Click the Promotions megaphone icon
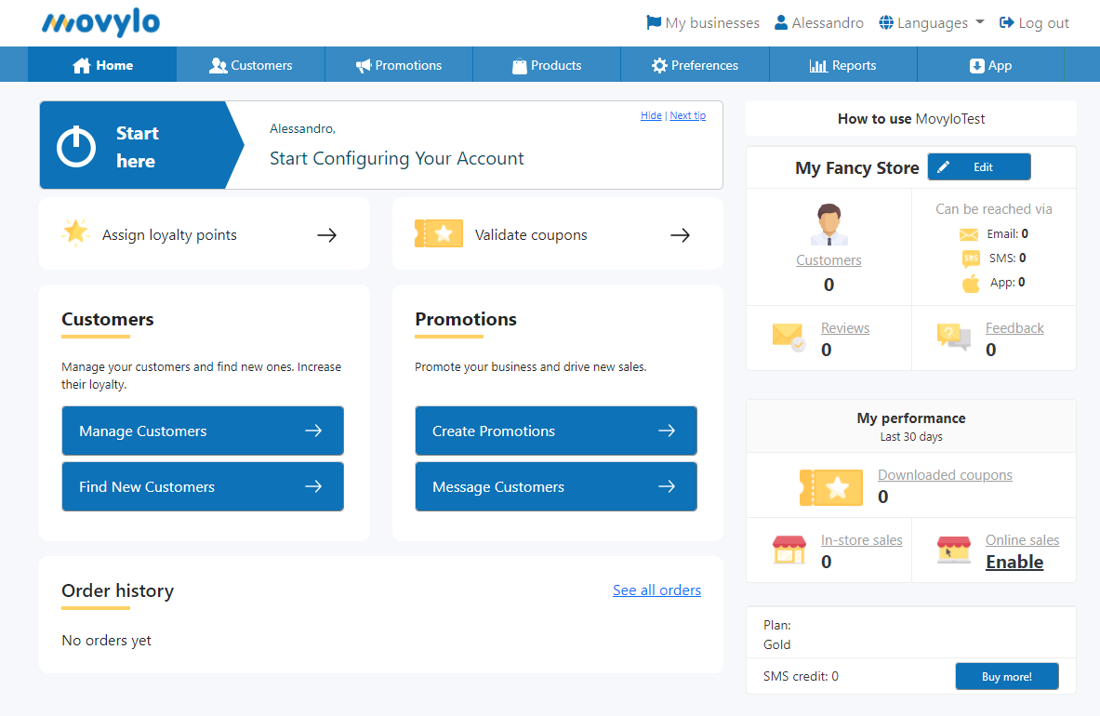Screen dimensions: 1100x716 [364, 65]
